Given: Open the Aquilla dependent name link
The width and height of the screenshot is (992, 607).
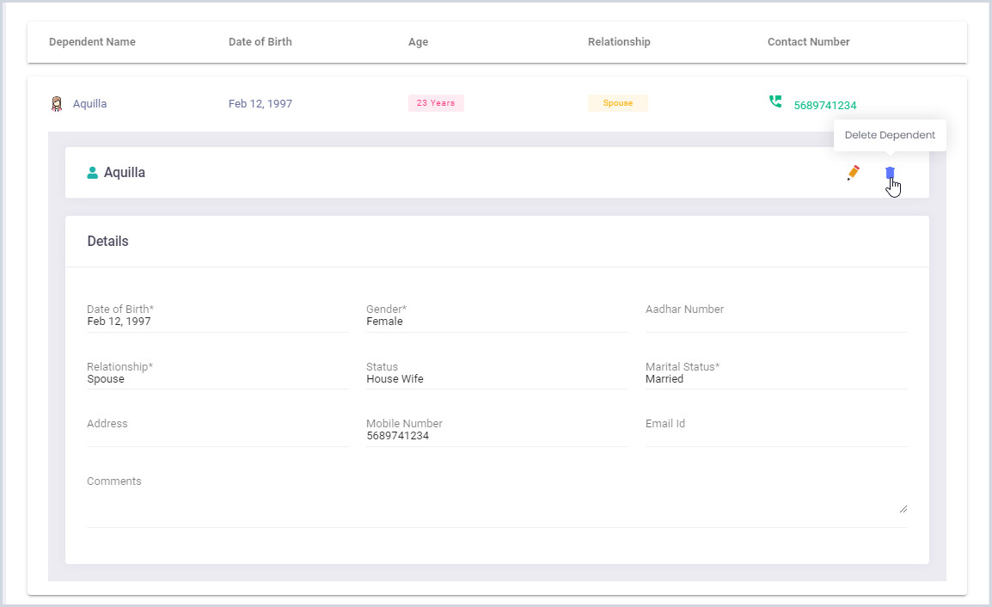Looking at the screenshot, I should (90, 104).
